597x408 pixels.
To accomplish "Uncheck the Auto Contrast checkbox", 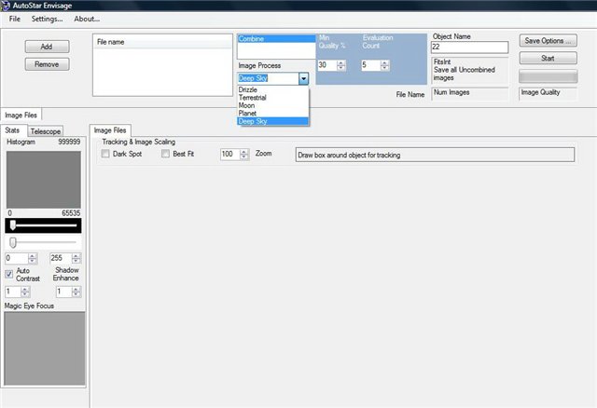I will click(9, 274).
